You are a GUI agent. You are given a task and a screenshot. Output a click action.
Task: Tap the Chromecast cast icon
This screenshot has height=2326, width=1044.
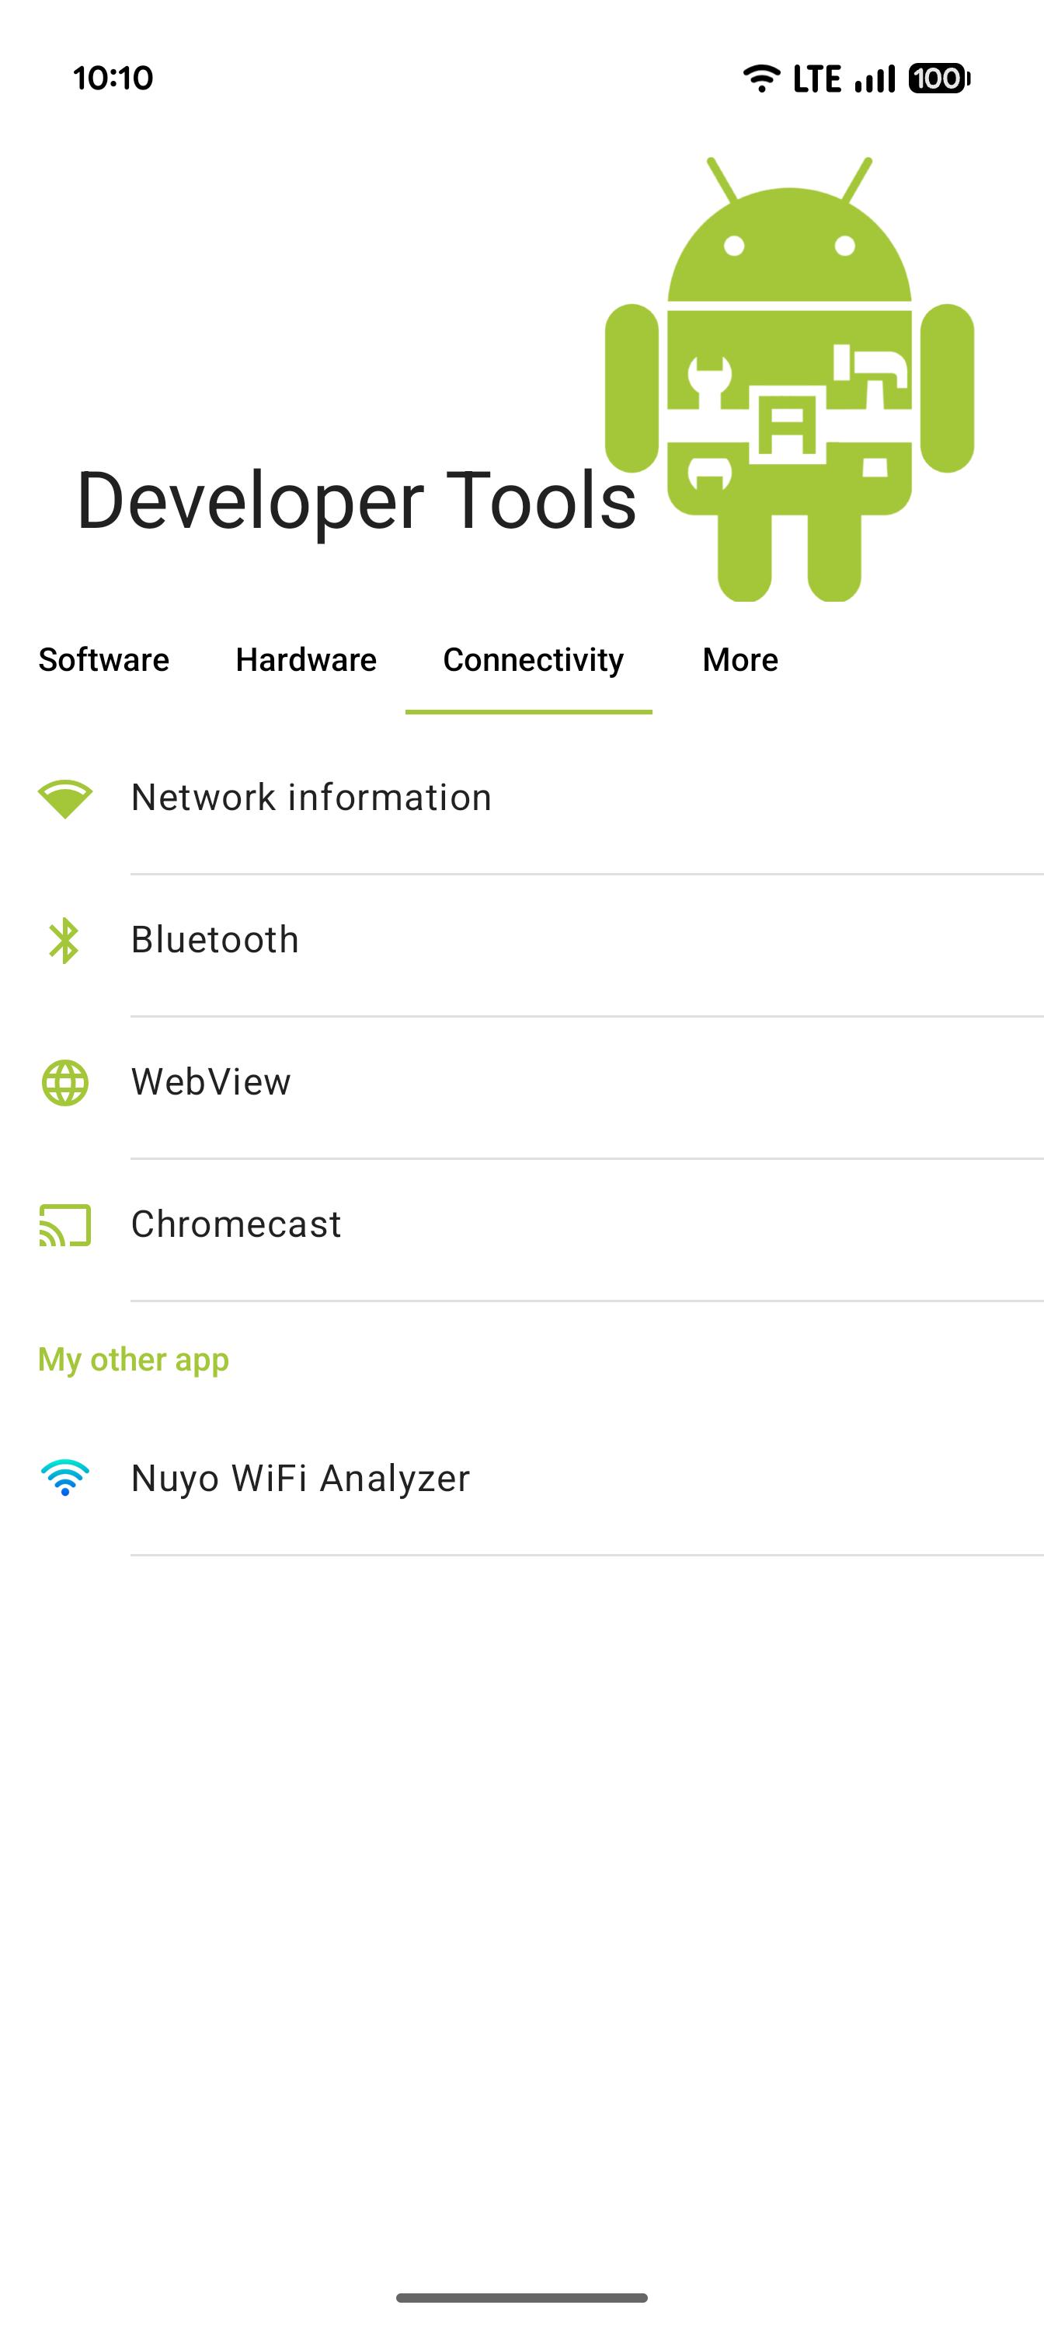pos(65,1225)
